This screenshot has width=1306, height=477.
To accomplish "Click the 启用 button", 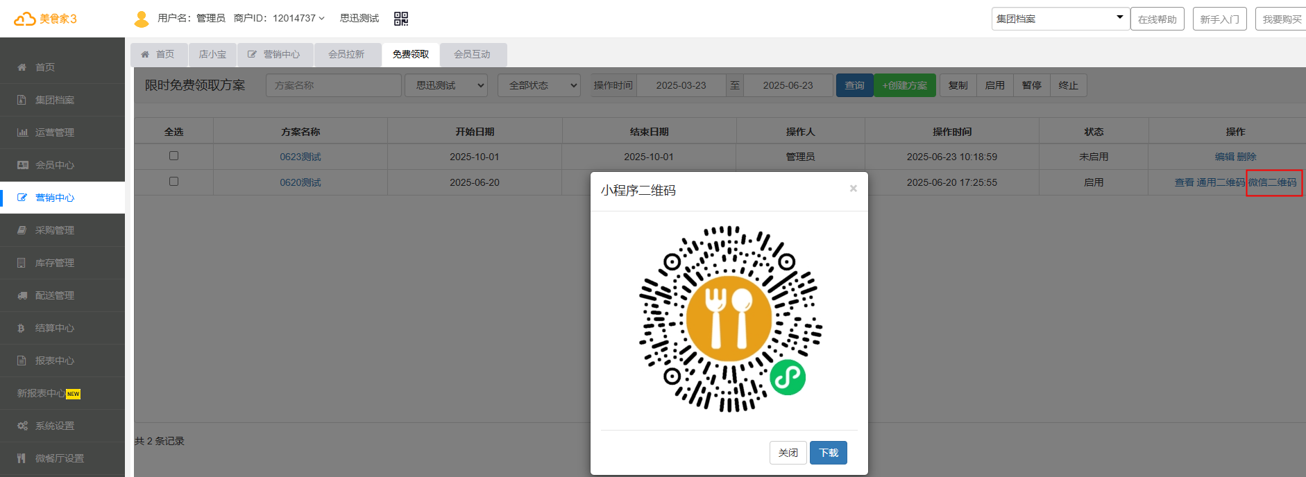I will (x=995, y=85).
